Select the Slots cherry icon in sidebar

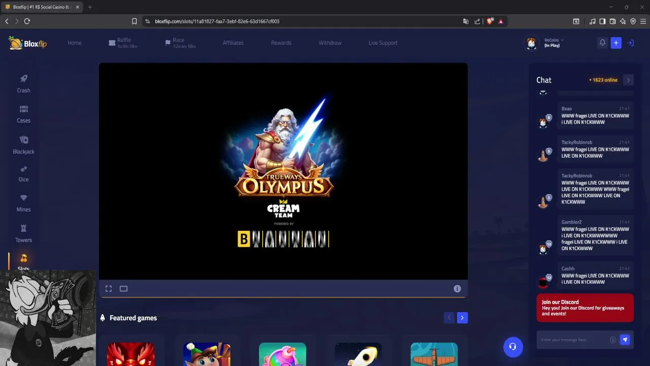[23, 258]
